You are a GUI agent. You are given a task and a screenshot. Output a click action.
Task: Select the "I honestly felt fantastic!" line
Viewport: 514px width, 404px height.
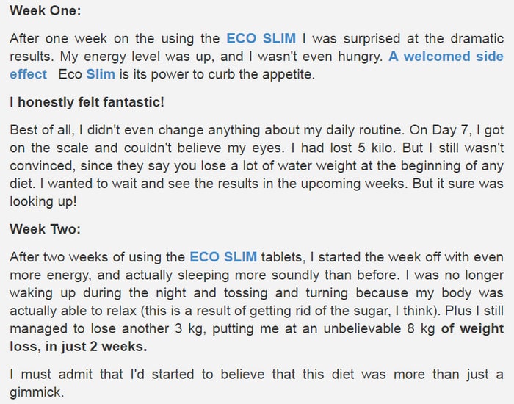[x=87, y=102]
